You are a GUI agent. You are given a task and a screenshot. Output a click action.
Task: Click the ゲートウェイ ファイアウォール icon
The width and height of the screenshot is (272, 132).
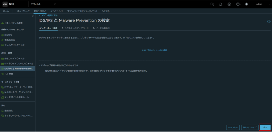2,64
